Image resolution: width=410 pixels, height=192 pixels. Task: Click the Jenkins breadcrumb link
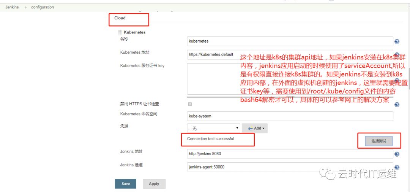click(12, 7)
